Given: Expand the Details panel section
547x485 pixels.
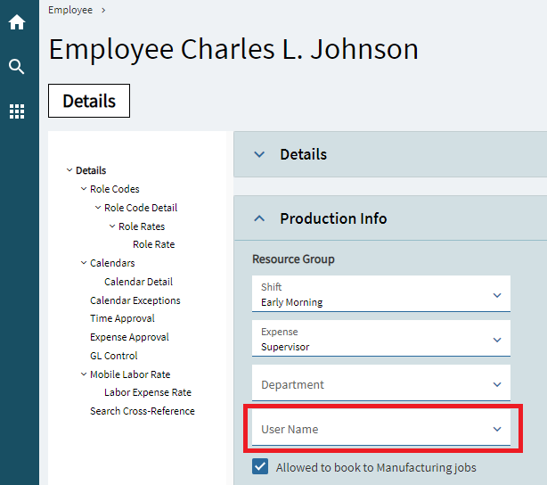Looking at the screenshot, I should (259, 154).
